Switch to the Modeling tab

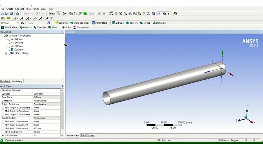pyautogui.click(x=17, y=82)
